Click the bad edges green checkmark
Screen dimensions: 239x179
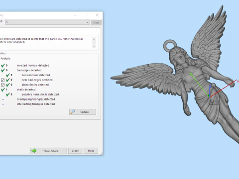(x=3, y=70)
